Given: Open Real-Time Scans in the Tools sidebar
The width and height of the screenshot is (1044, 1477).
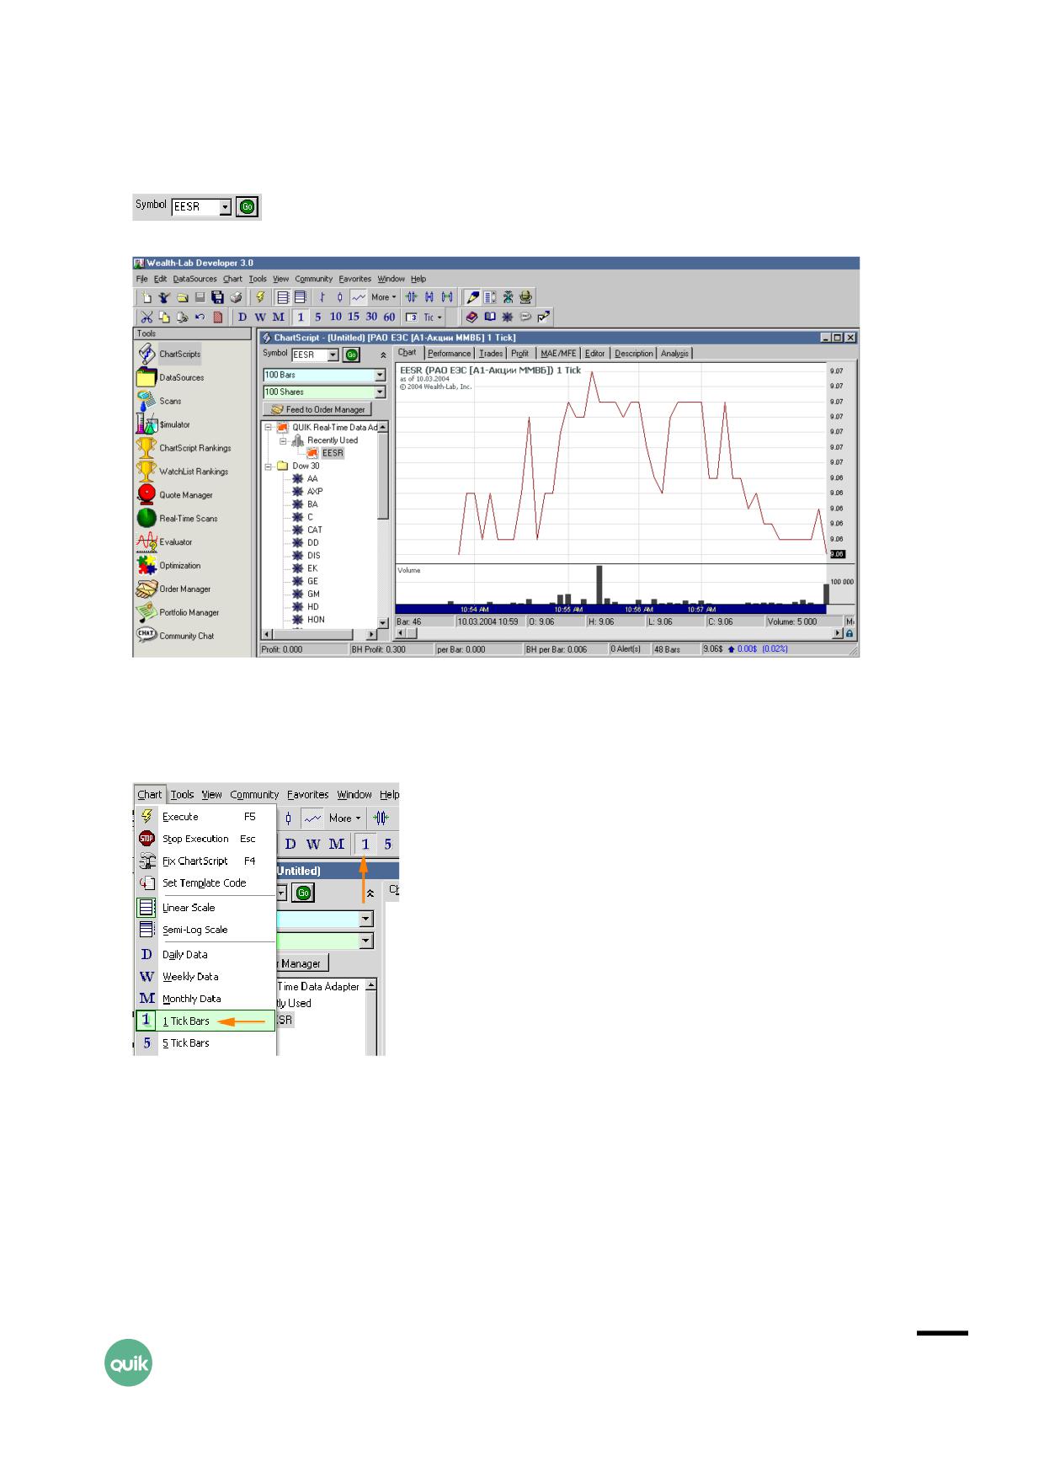Looking at the screenshot, I should coord(178,519).
